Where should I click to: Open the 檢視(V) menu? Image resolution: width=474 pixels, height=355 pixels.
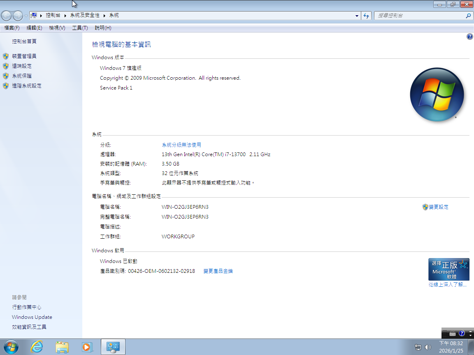(x=57, y=28)
